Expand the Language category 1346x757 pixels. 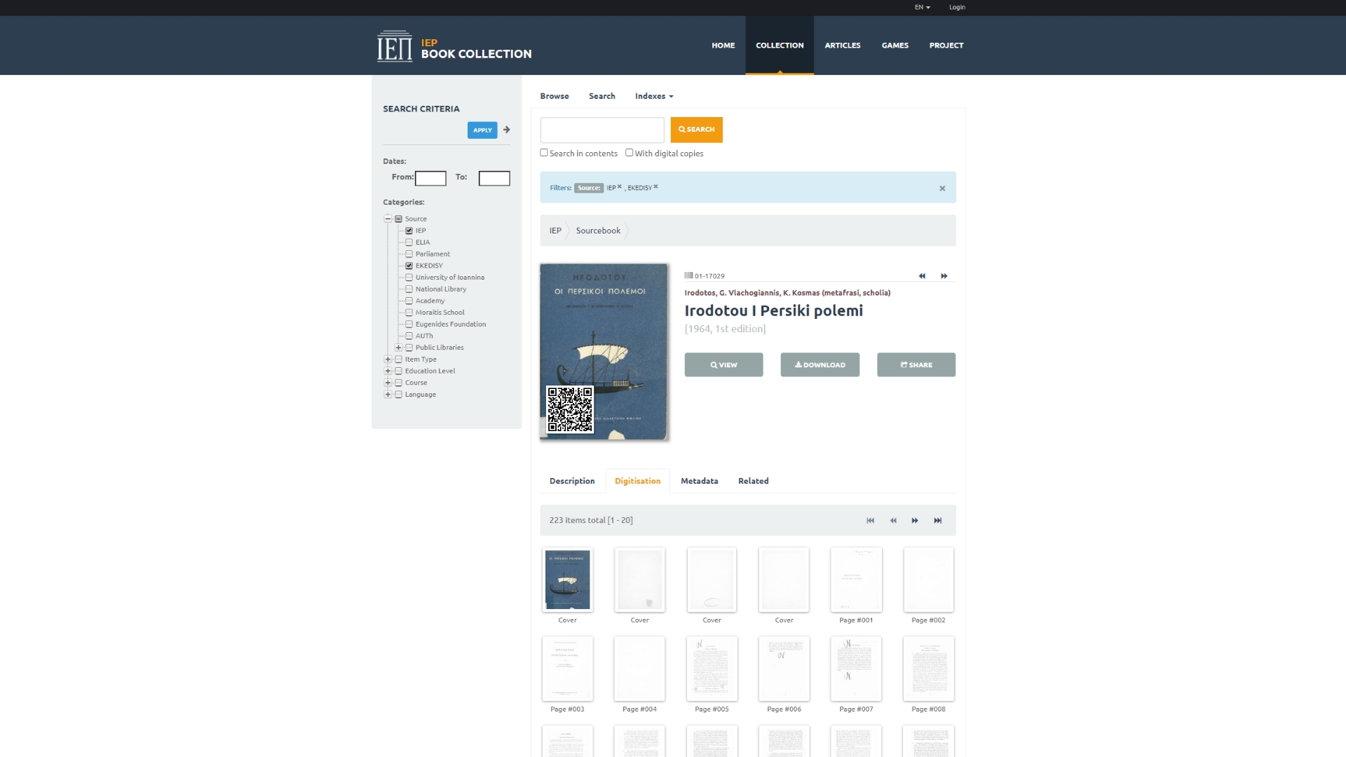[388, 395]
